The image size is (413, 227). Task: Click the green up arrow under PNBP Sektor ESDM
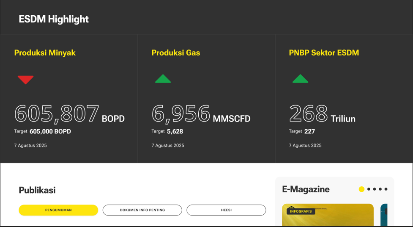pos(300,79)
